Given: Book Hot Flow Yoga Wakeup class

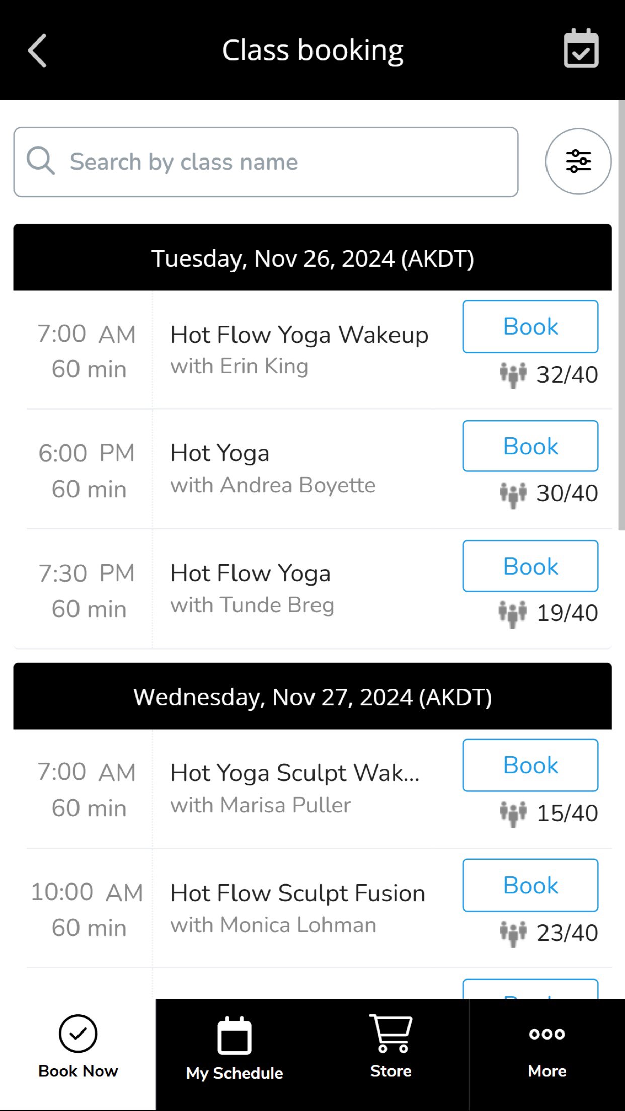Looking at the screenshot, I should pos(530,327).
